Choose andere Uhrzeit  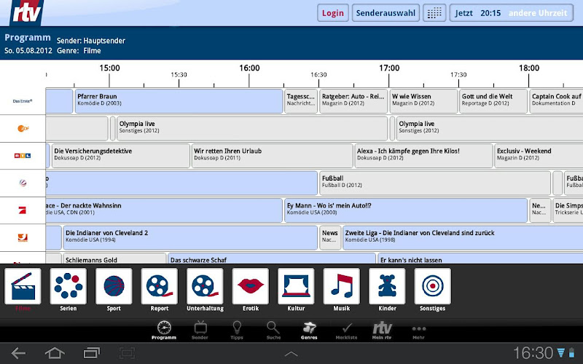538,13
